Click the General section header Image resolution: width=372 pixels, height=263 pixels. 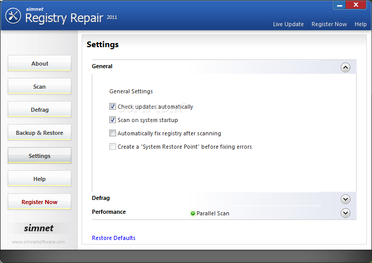click(x=224, y=67)
